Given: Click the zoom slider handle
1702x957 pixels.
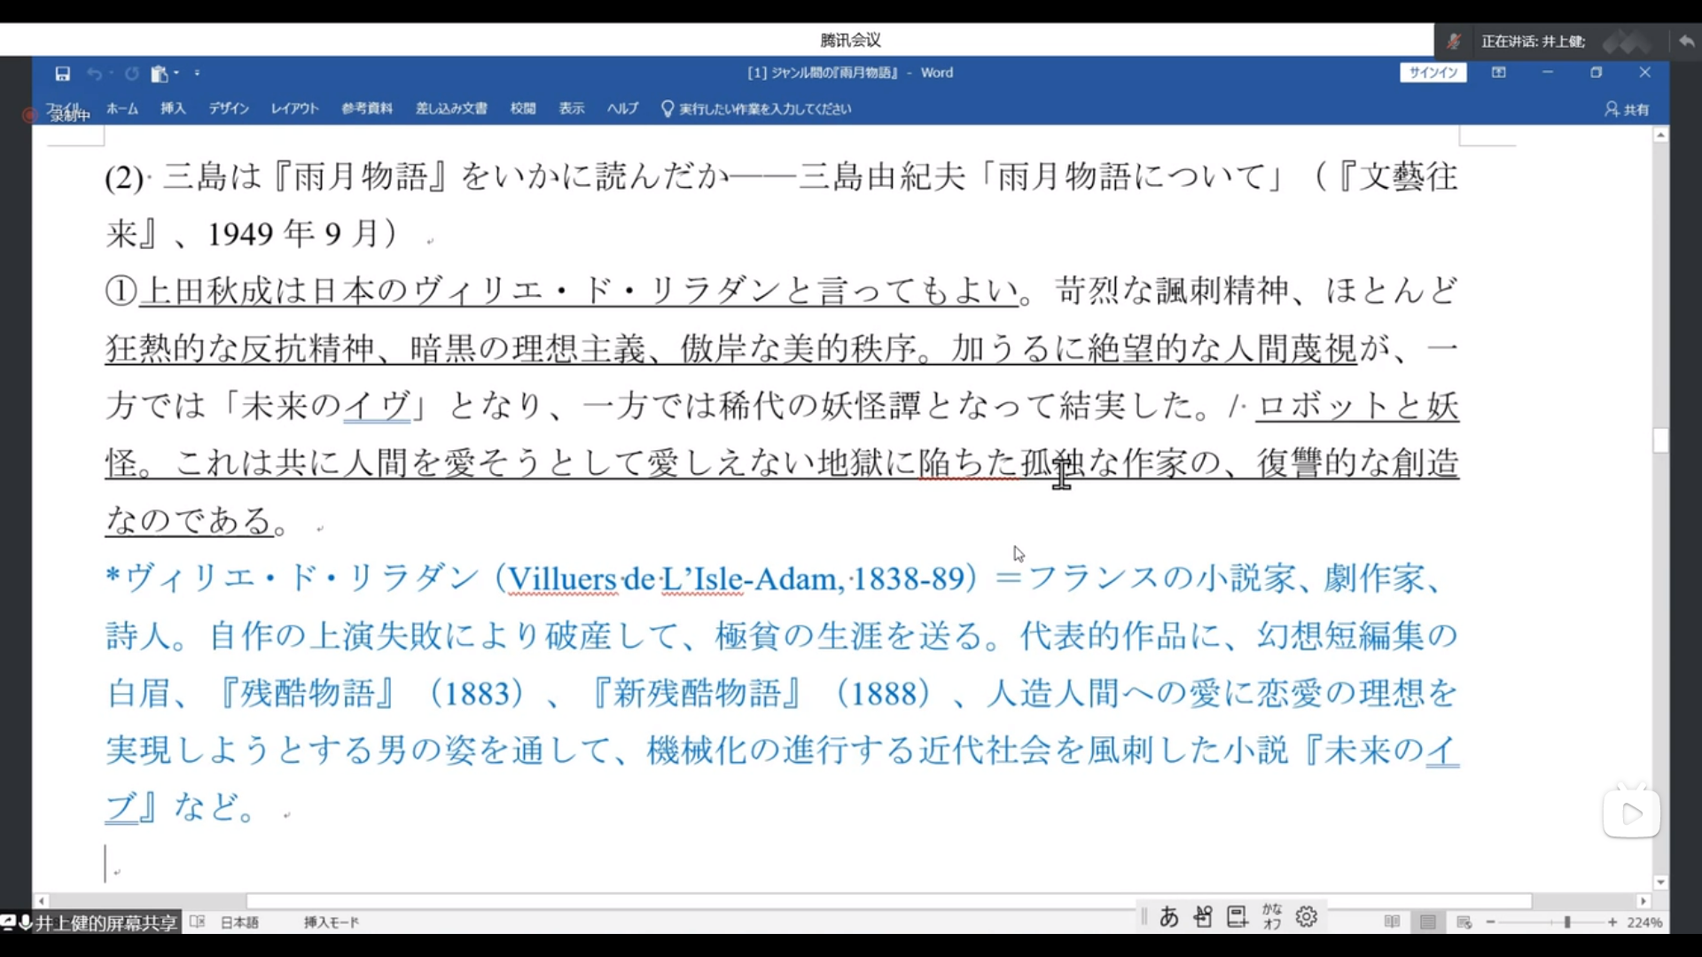Looking at the screenshot, I should tap(1567, 922).
